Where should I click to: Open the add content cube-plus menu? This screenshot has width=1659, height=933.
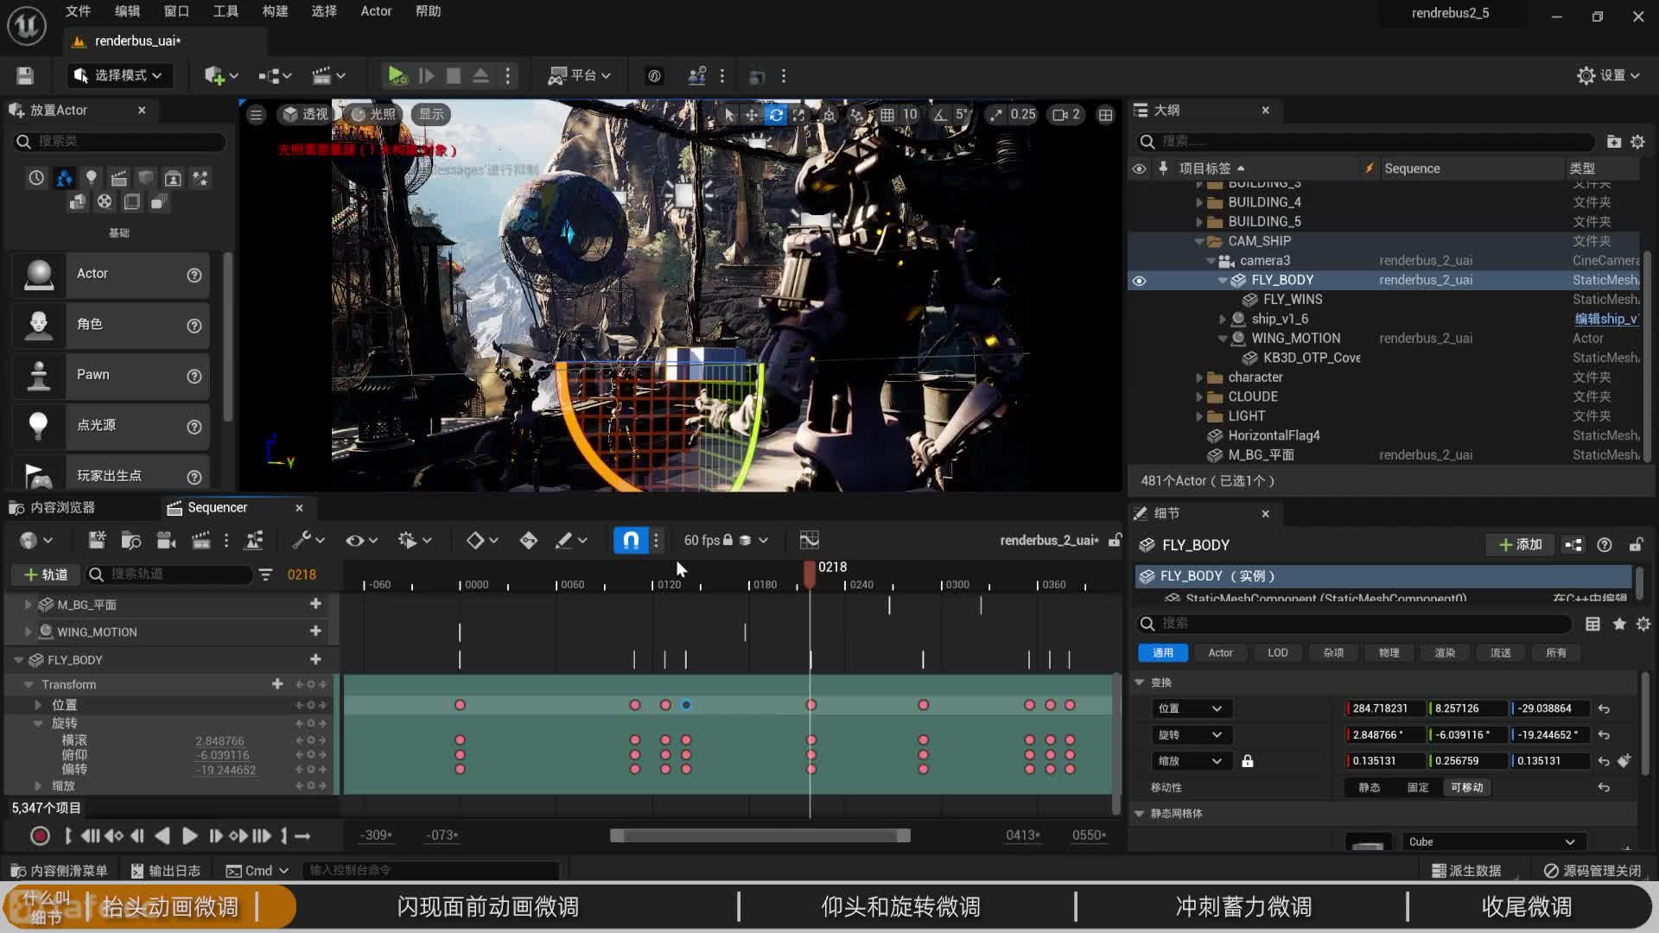coord(220,76)
